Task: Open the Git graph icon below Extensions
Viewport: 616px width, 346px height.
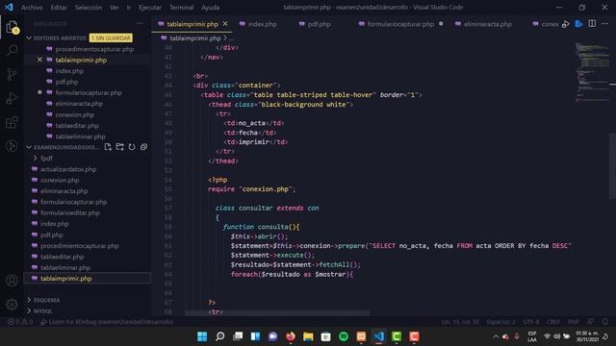Action: 13,146
